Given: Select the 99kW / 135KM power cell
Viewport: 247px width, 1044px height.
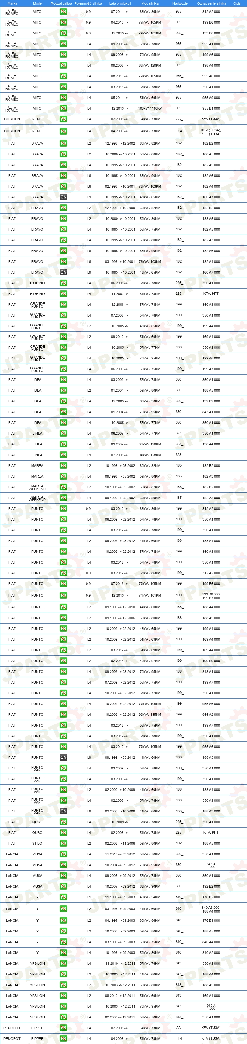Looking at the screenshot, I should [x=150, y=715].
